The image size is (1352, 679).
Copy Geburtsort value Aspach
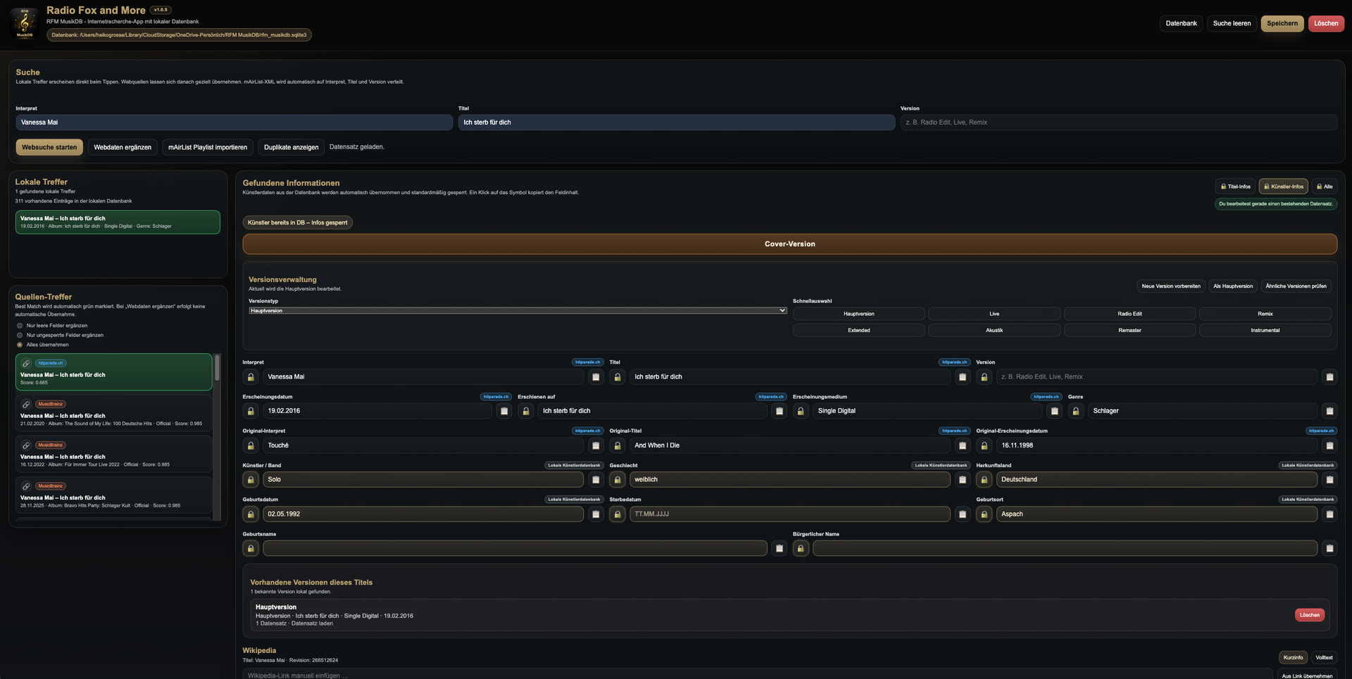pos(1329,514)
